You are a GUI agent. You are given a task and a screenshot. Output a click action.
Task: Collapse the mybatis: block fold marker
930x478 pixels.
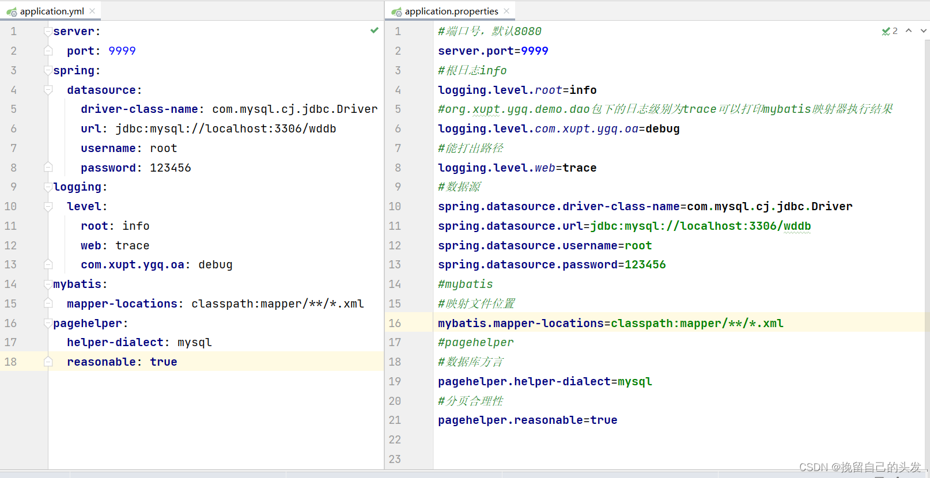[48, 284]
